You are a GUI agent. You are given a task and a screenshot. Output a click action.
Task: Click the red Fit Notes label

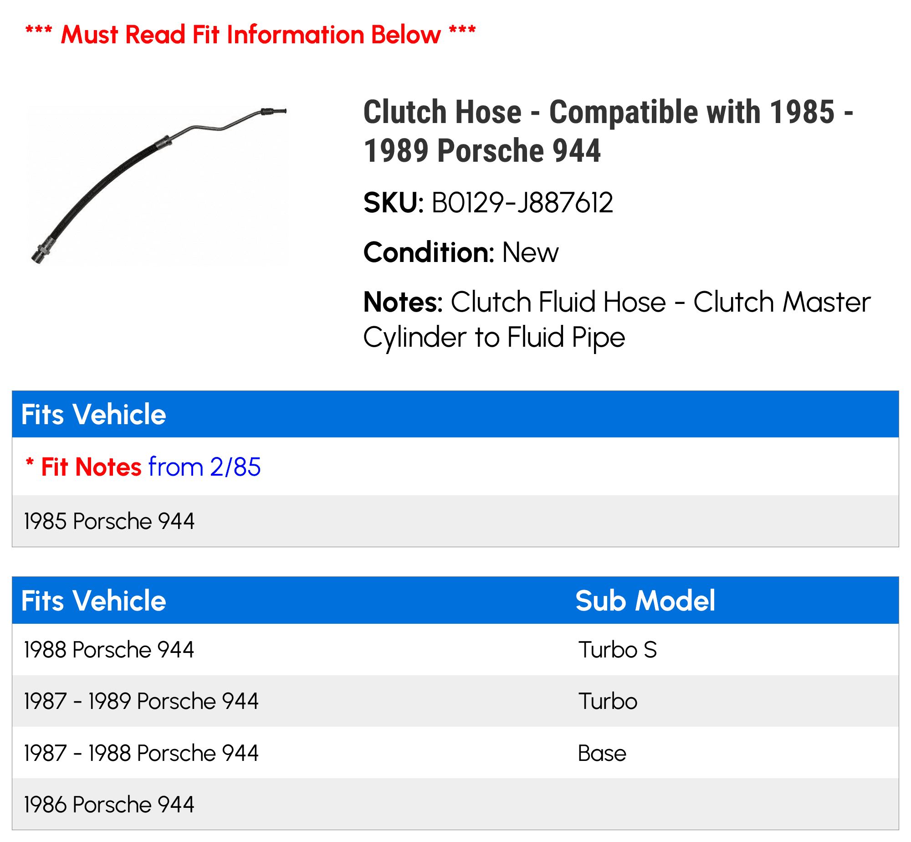pos(91,467)
